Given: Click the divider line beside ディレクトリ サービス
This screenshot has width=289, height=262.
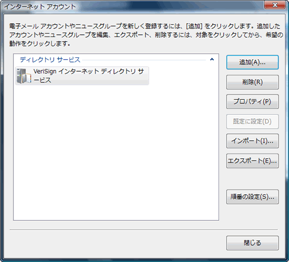Looking at the screenshot, I should [x=144, y=60].
